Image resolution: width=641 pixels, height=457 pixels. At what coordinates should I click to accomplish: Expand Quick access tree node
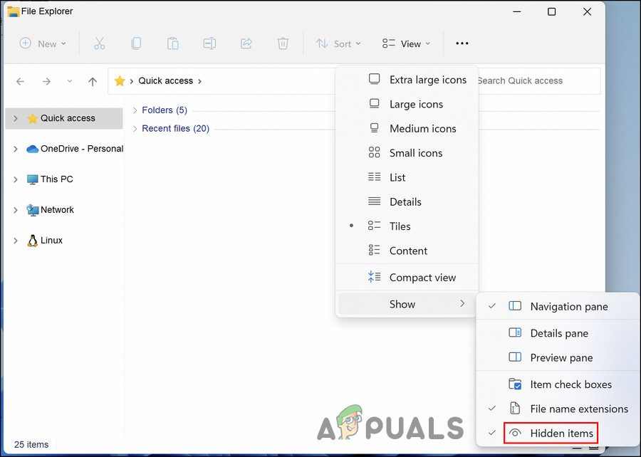pyautogui.click(x=16, y=118)
